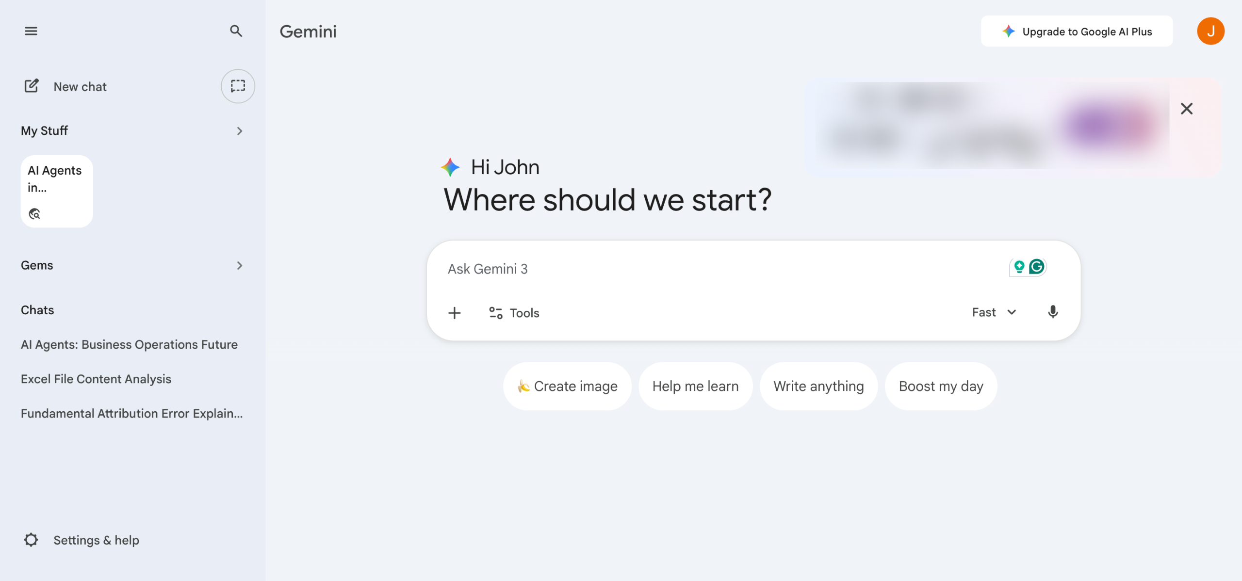The image size is (1242, 581).
Task: Expand the My Stuff section chevron
Action: coord(239,131)
